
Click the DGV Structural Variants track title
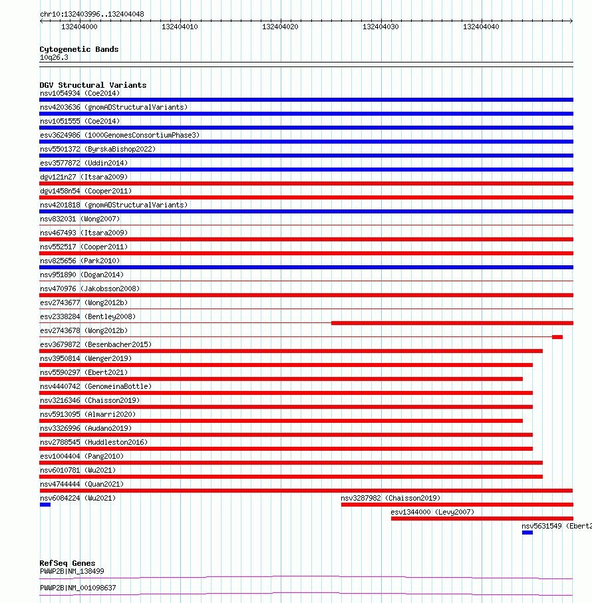click(x=93, y=85)
